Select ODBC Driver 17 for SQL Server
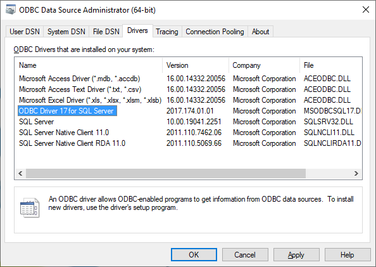376x267 pixels. click(67, 111)
